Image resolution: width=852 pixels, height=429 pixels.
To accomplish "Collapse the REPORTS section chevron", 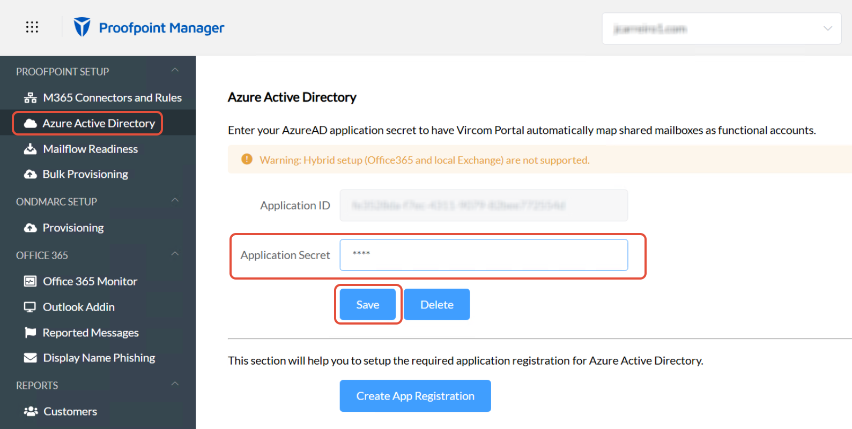I will coord(175,384).
